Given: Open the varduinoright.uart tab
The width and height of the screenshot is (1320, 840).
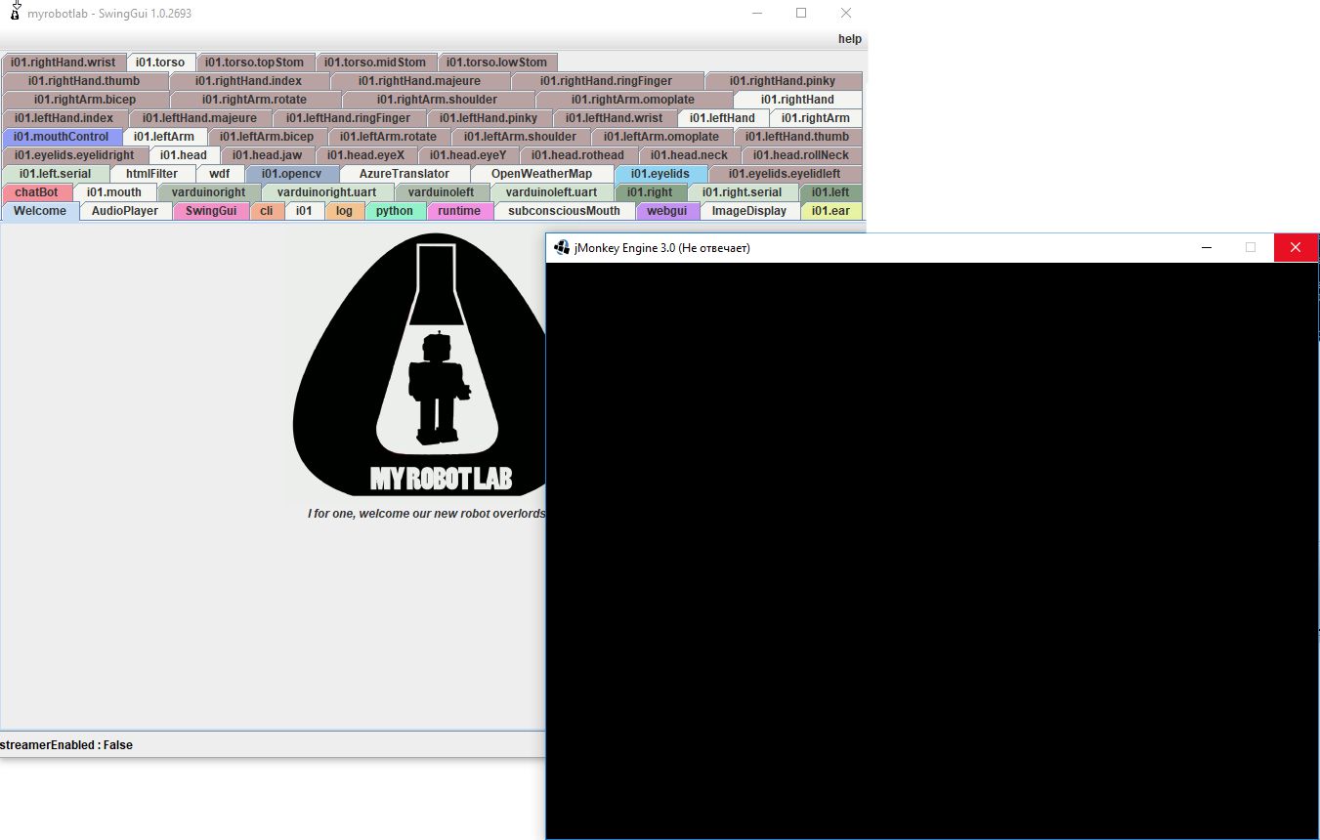Looking at the screenshot, I should [327, 192].
